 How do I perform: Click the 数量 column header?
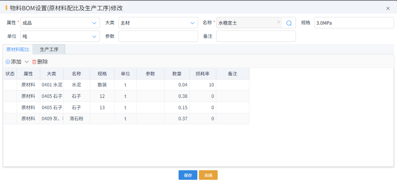177,74
